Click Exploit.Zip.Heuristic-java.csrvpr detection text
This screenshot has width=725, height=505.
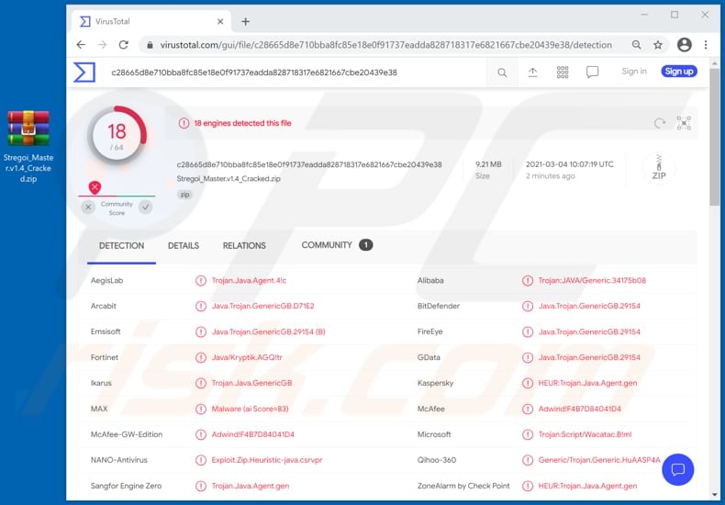(267, 460)
